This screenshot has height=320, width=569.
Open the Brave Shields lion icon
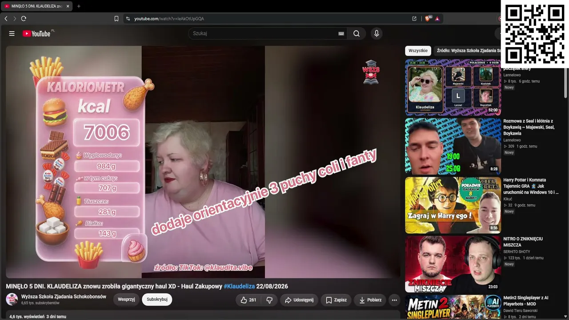[x=428, y=19]
